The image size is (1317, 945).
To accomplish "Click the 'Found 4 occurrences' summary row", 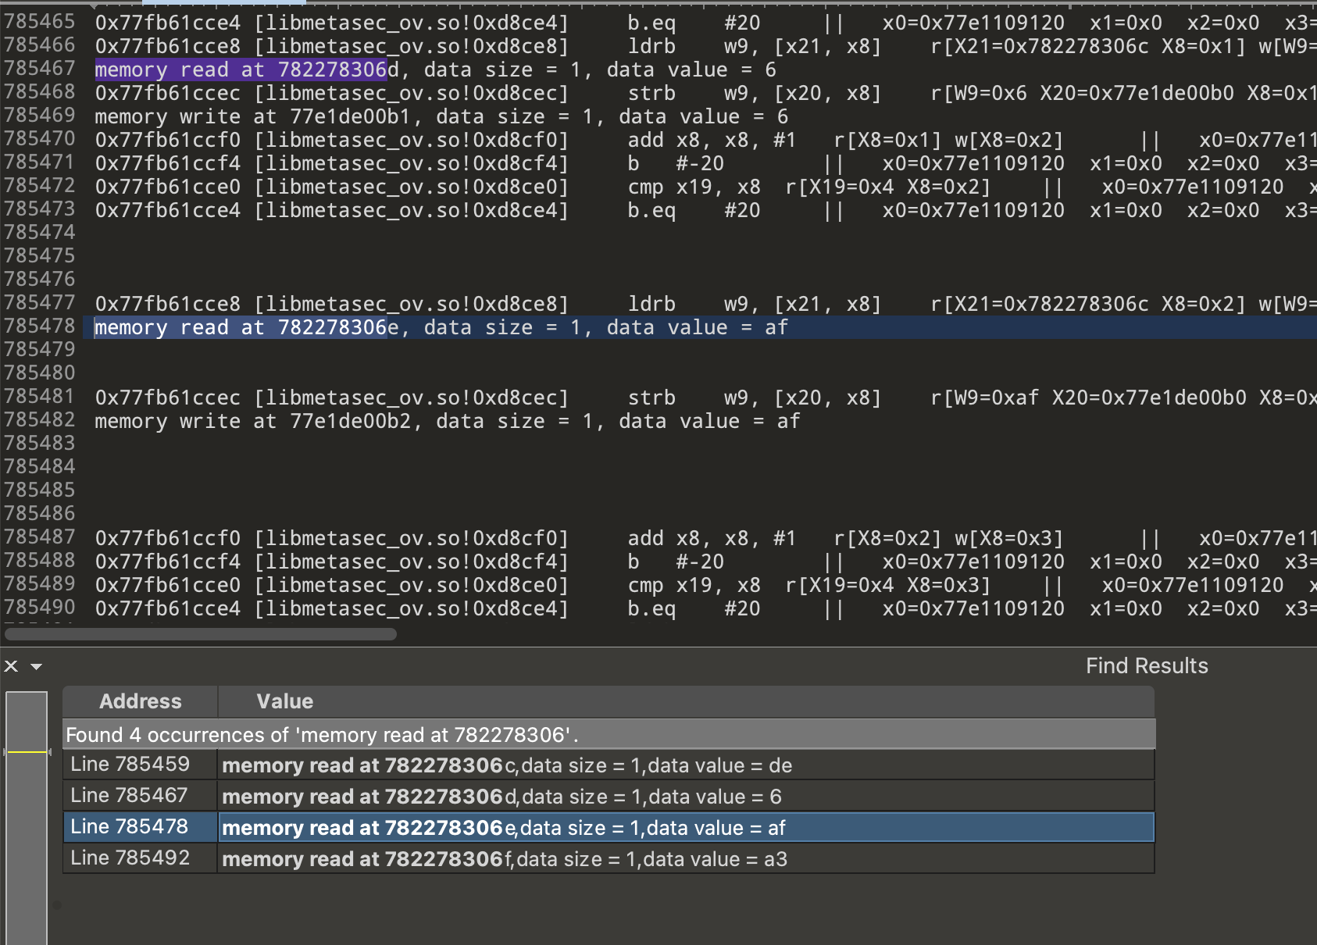I will (322, 735).
